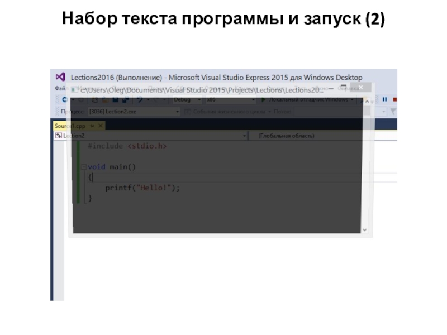Click the Undo arrow icon

pos(140,100)
